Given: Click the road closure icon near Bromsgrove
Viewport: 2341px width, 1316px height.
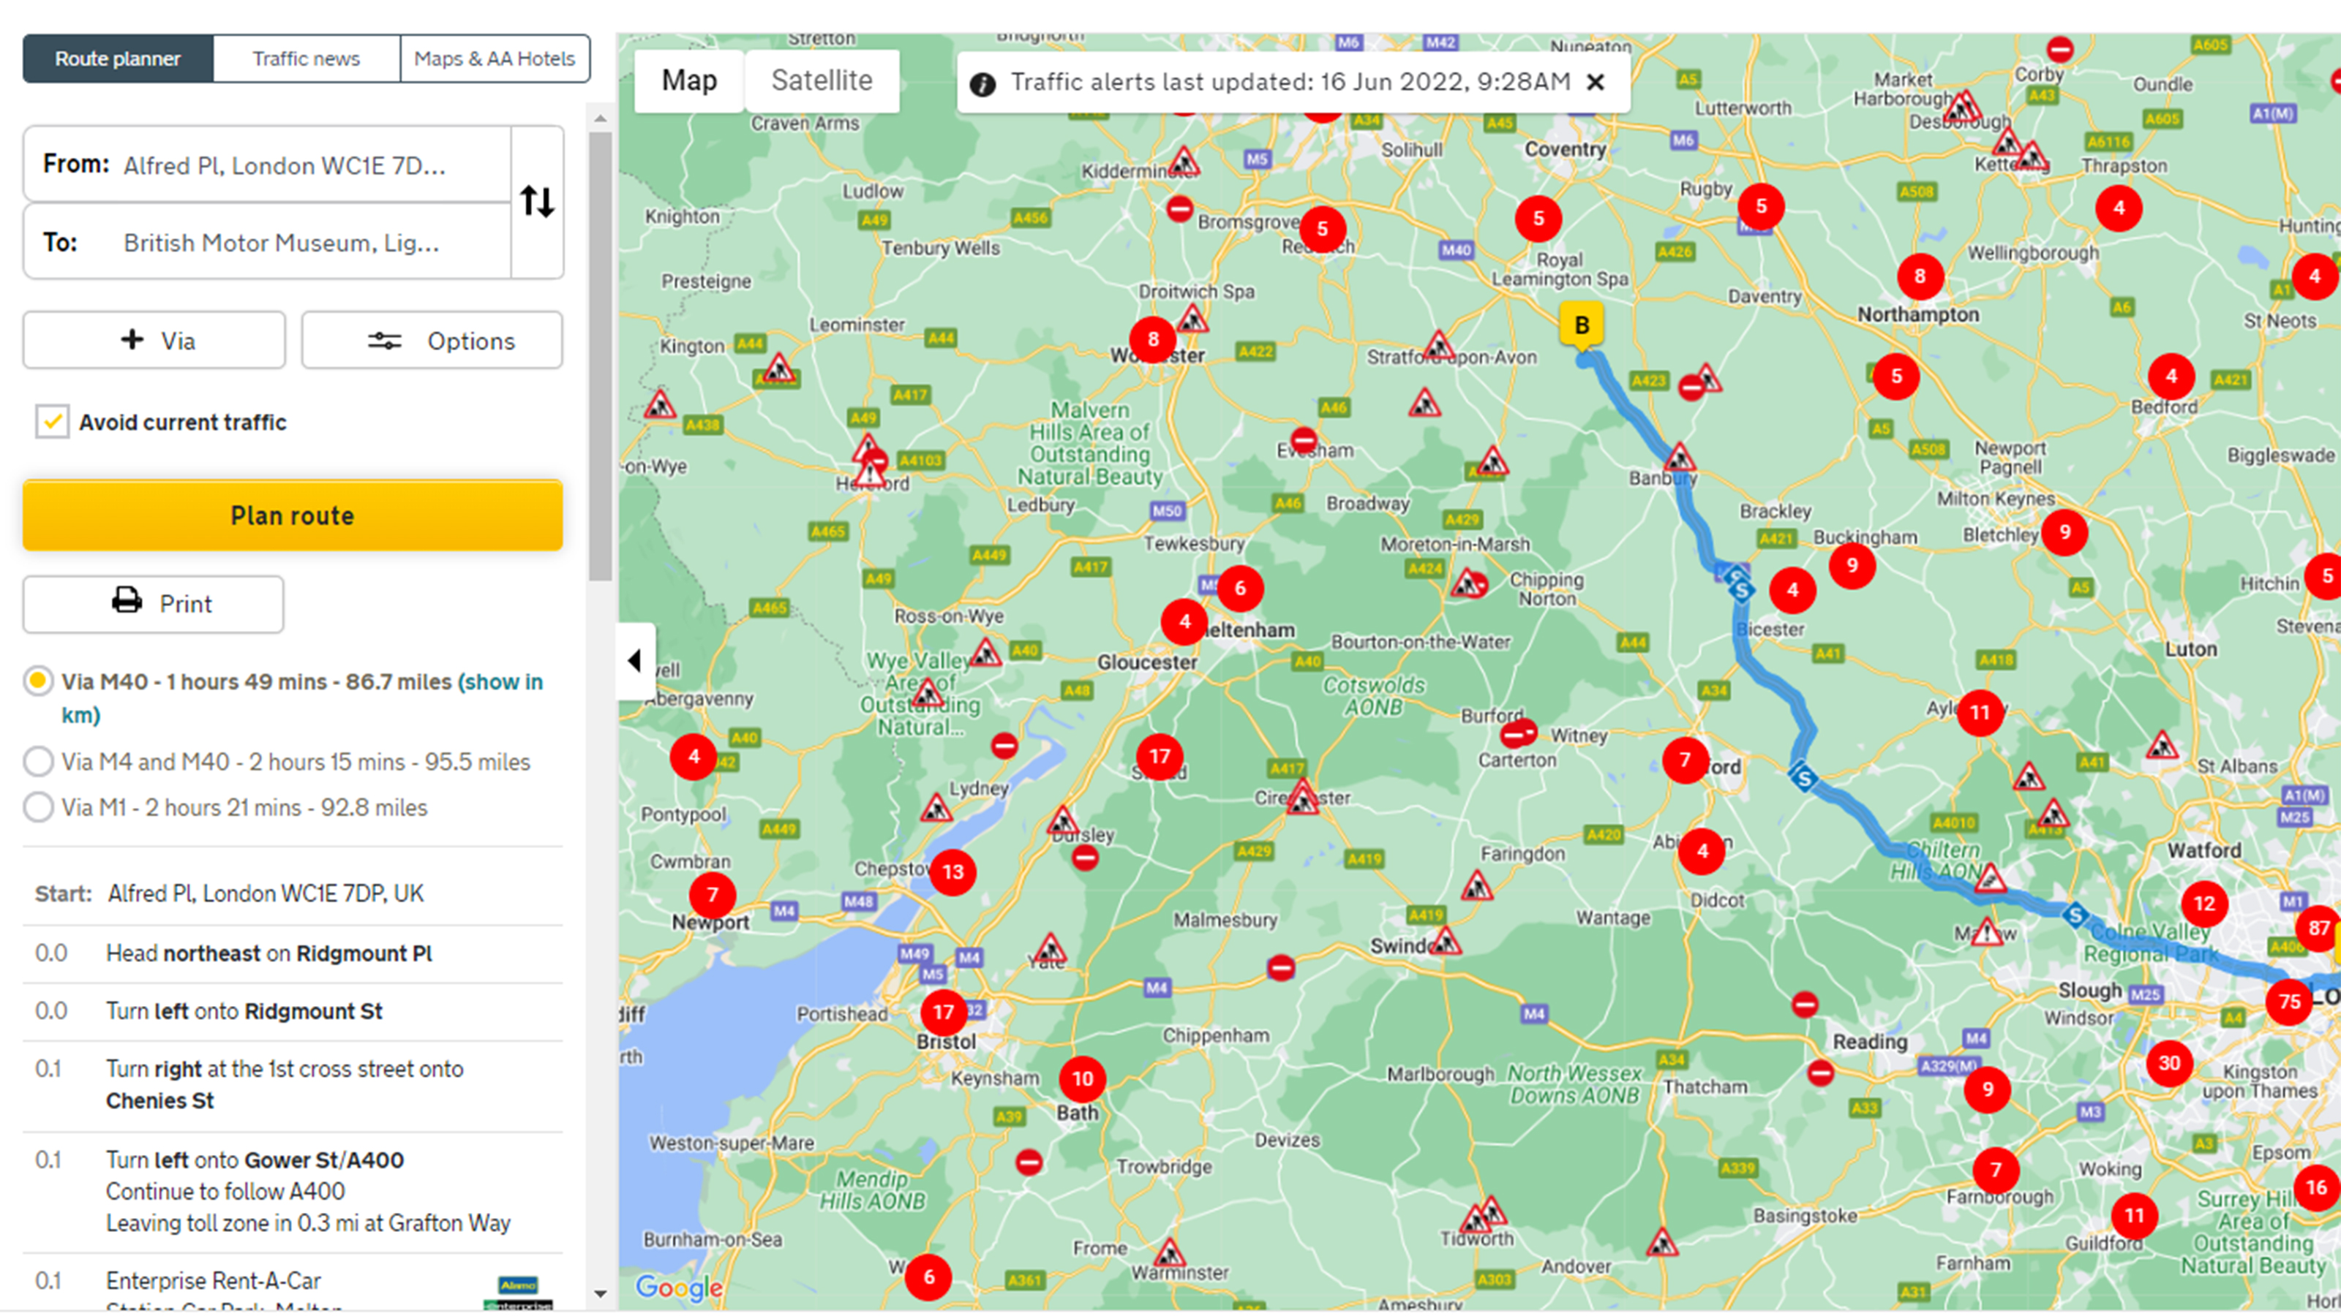Looking at the screenshot, I should 1179,209.
